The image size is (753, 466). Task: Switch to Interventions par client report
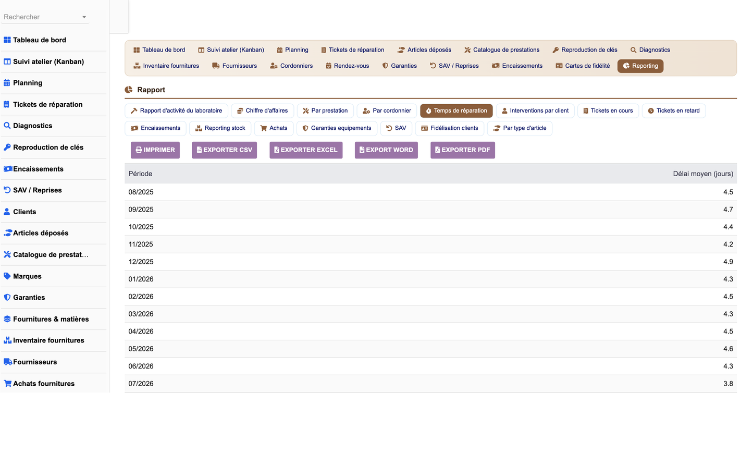[x=535, y=111]
